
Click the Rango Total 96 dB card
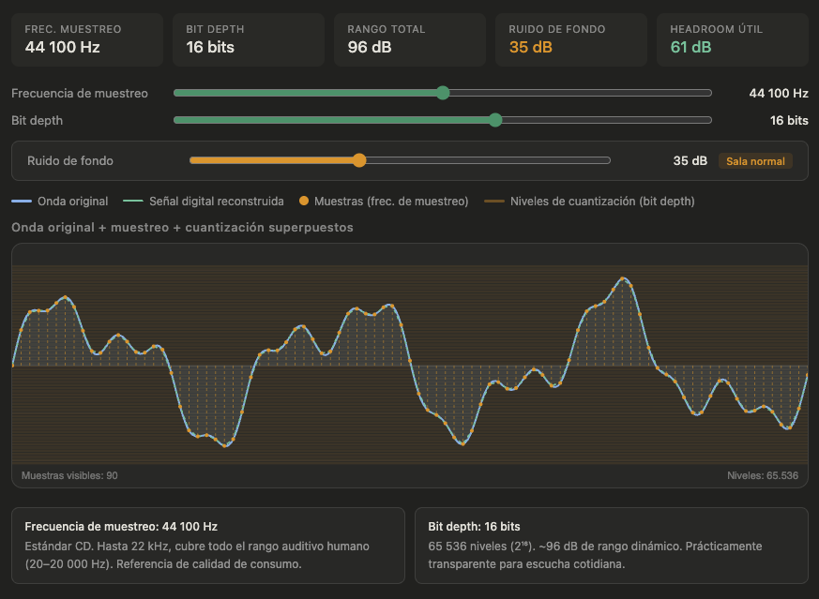[410, 39]
